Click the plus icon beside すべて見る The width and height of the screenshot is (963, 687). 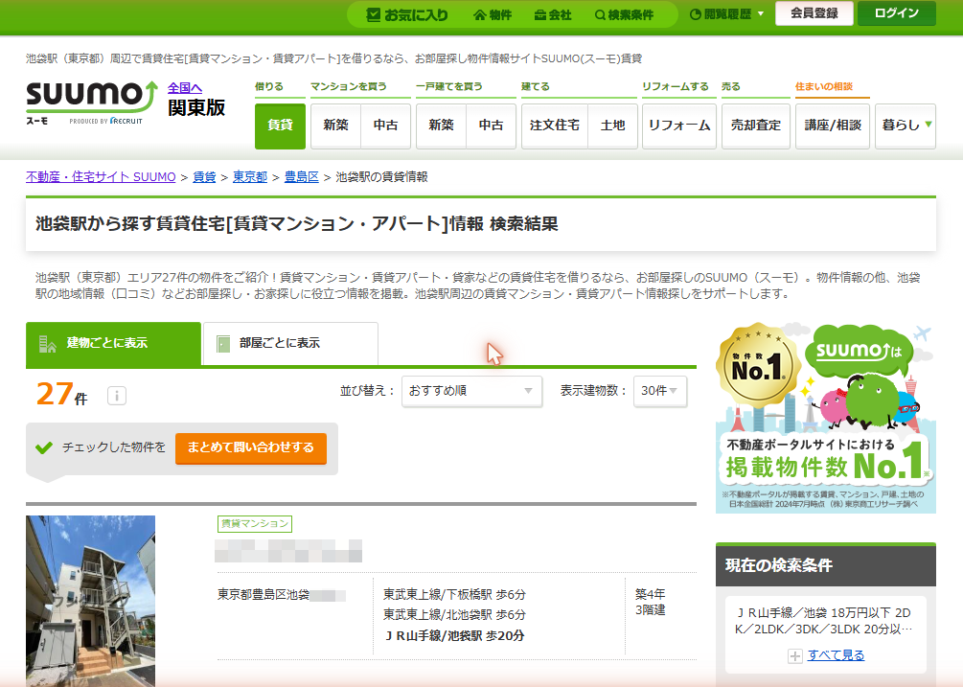[x=794, y=656]
